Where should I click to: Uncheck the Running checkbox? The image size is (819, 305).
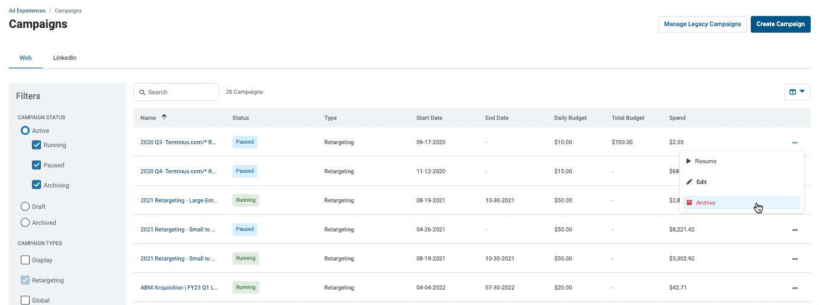(36, 145)
